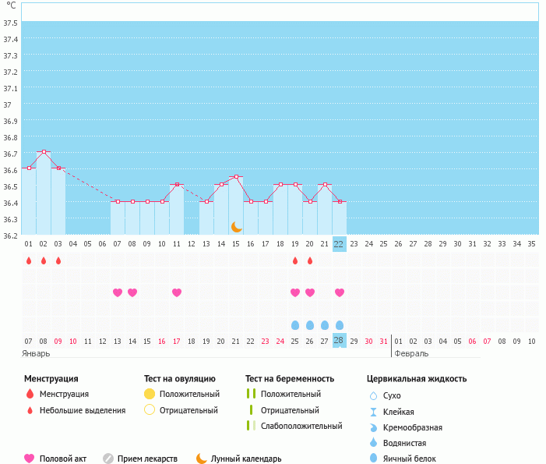Select the heart icon on cycle day 07
Screen dimensions: 546x464
point(118,292)
